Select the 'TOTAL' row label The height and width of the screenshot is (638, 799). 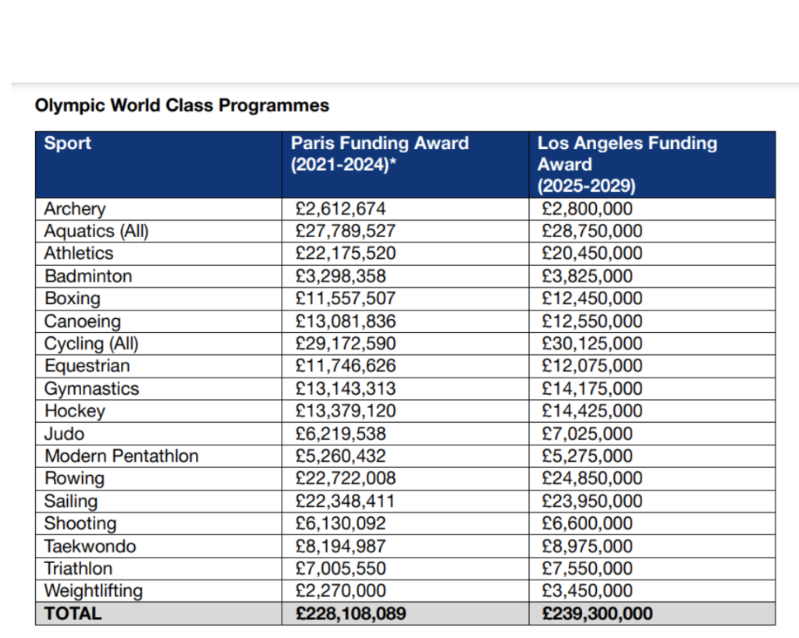click(x=73, y=614)
